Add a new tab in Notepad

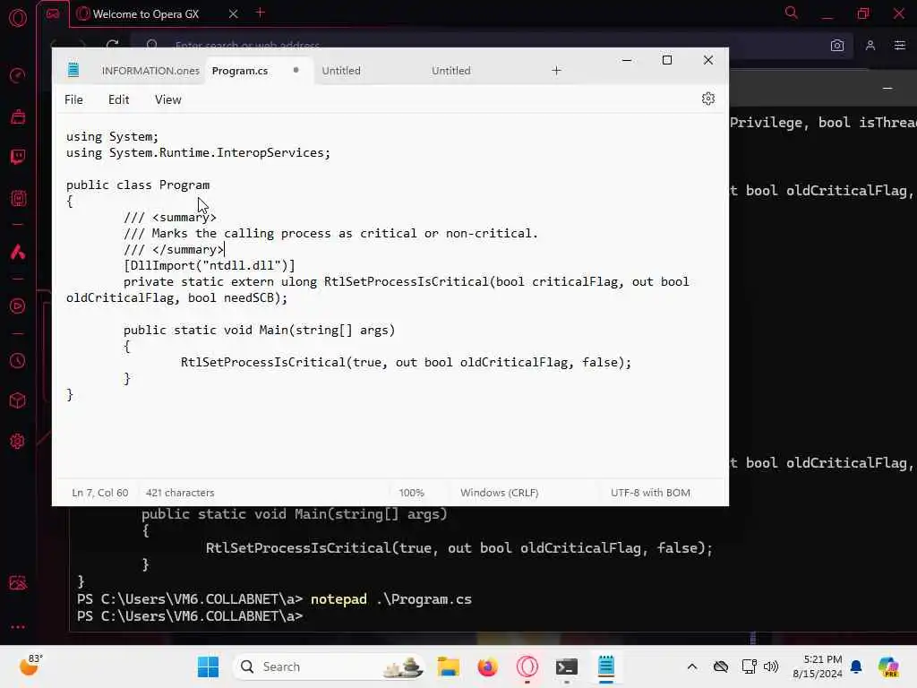point(556,71)
